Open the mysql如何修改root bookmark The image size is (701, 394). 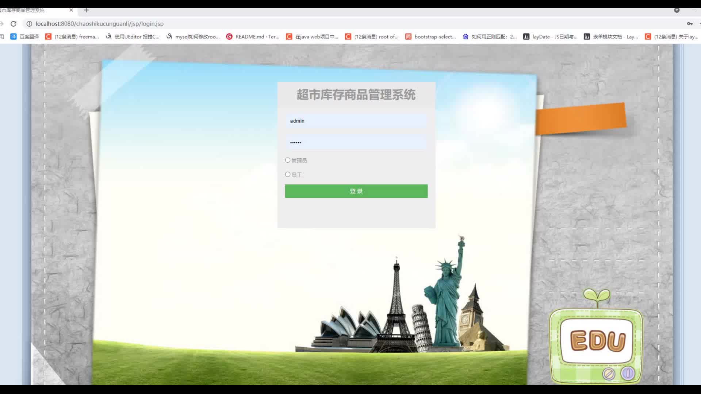click(193, 36)
